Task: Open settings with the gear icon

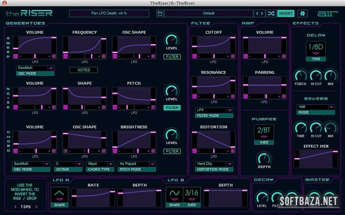Action: point(302,13)
